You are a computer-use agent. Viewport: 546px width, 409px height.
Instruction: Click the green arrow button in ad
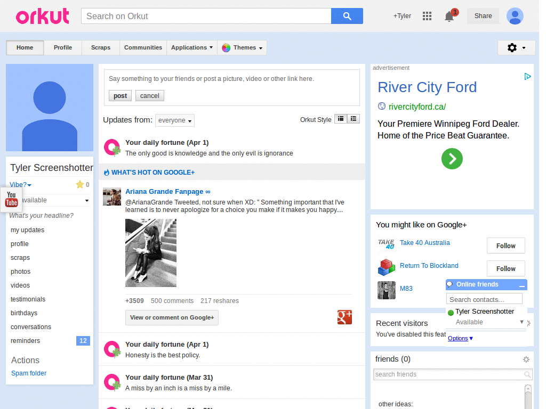[x=452, y=159]
